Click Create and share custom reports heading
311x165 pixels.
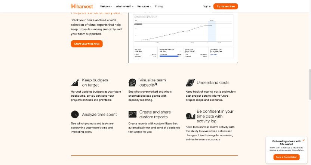[155, 115]
